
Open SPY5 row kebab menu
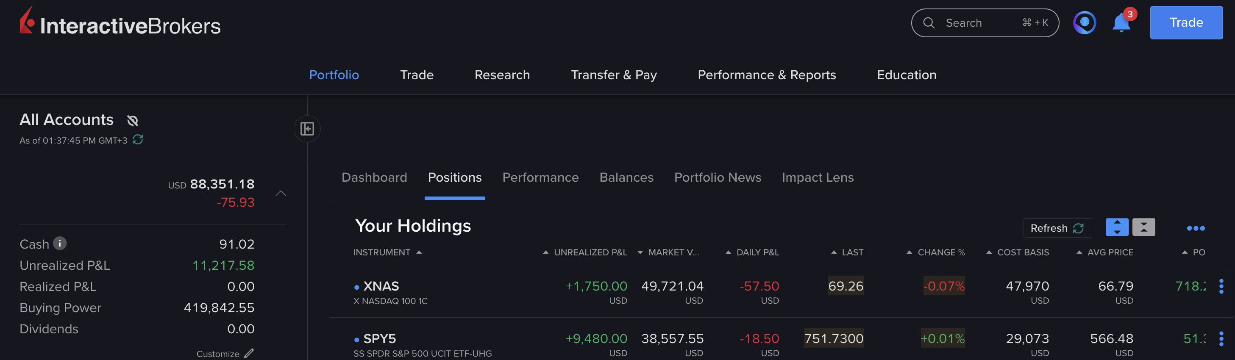point(1221,338)
